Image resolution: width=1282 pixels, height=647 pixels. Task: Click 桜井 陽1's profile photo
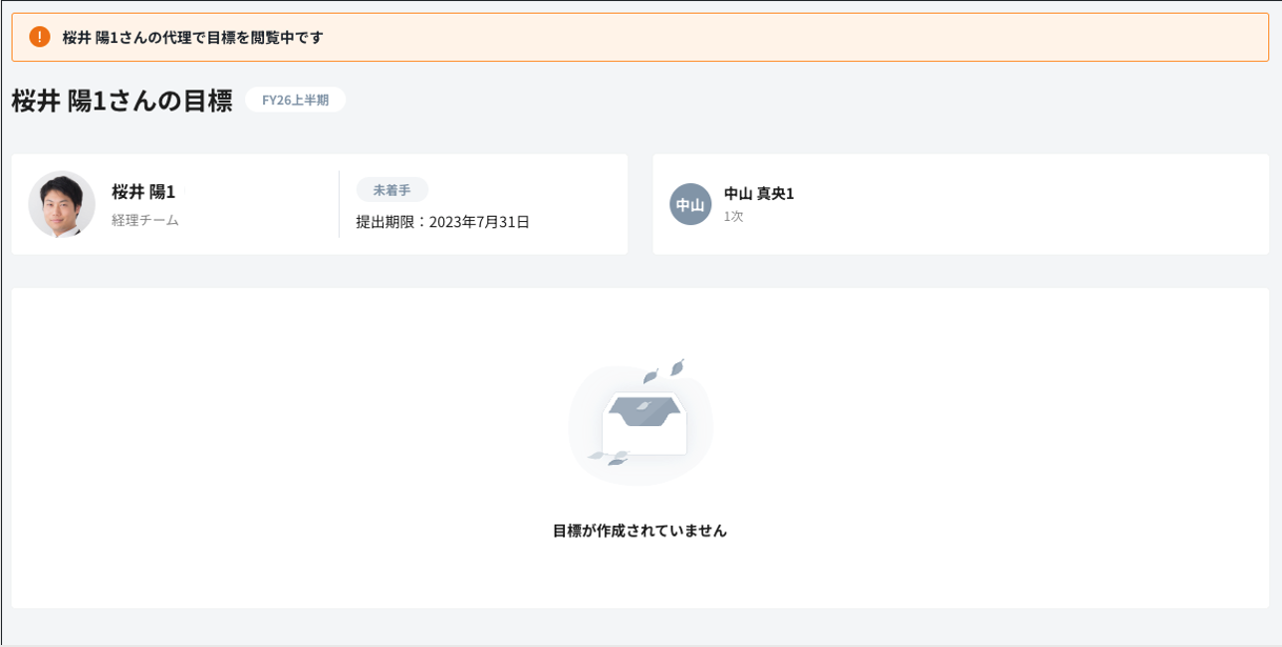[62, 204]
